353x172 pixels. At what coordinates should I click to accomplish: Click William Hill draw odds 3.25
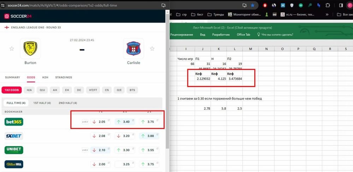click(x=125, y=164)
